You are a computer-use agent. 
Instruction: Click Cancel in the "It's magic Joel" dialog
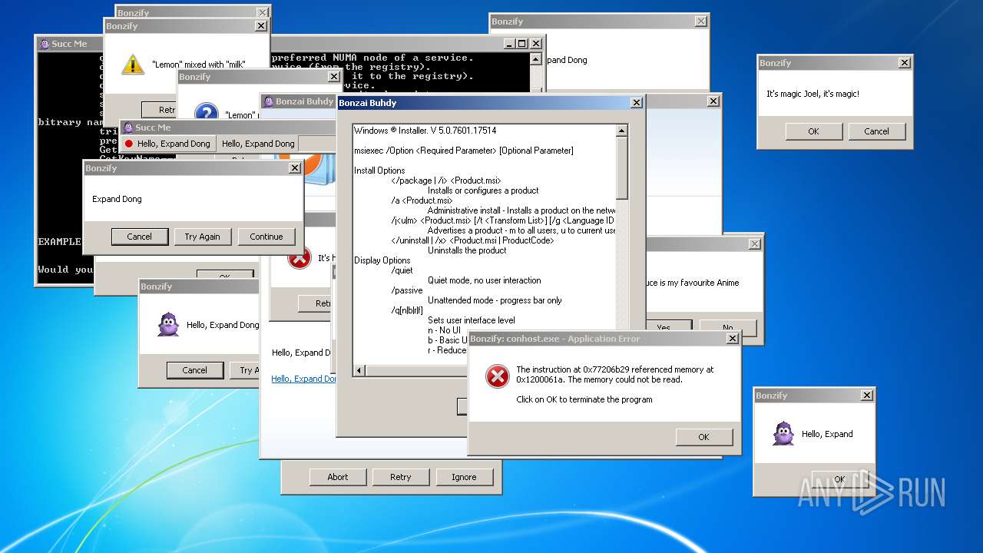(x=877, y=131)
